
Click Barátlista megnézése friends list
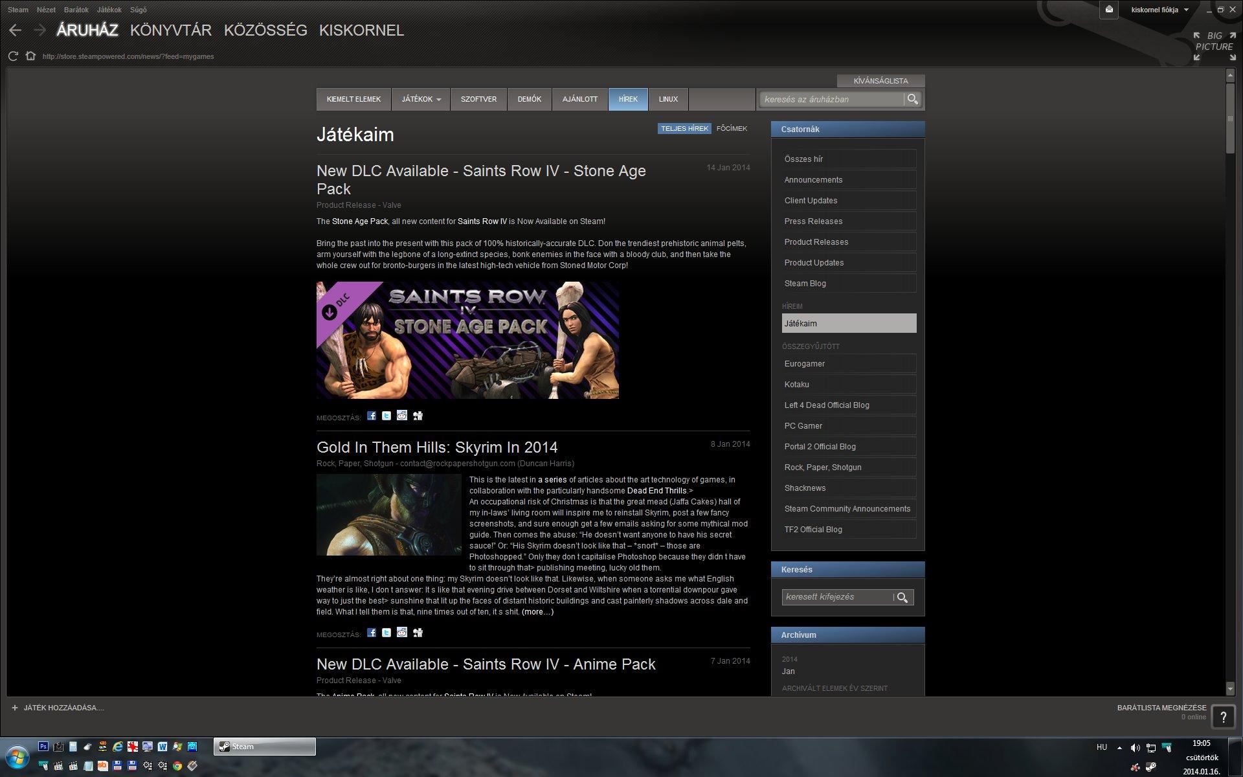click(x=1161, y=708)
